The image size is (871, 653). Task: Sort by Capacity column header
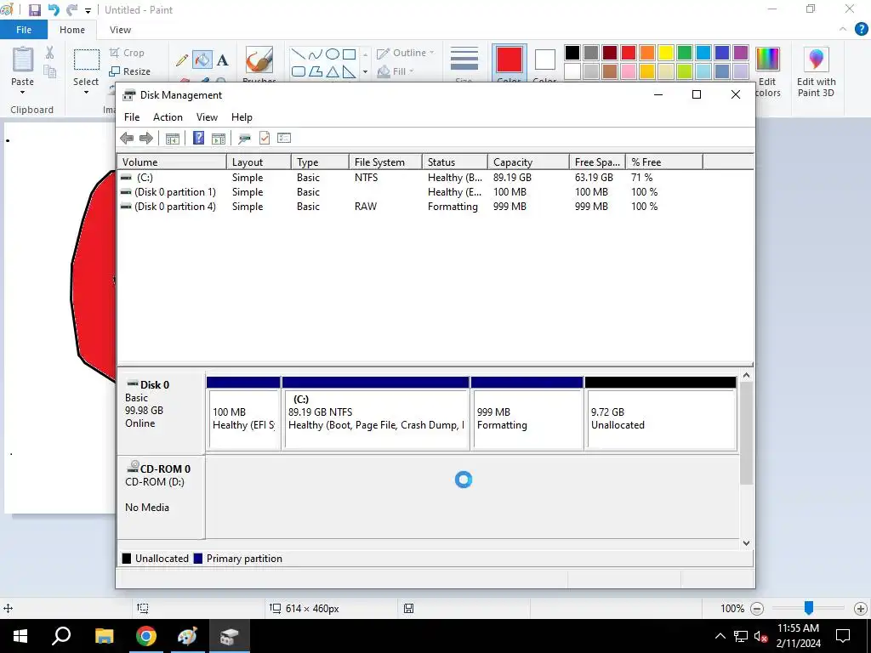(x=527, y=162)
